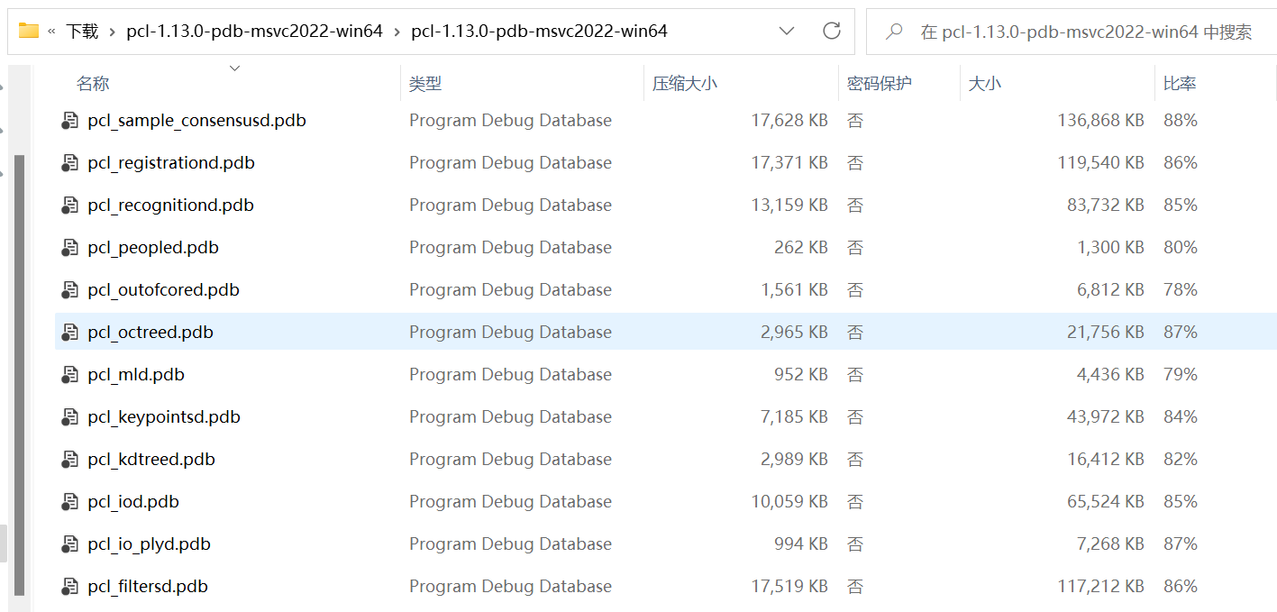Click the search magnifier icon
1277x612 pixels.
pyautogui.click(x=894, y=32)
